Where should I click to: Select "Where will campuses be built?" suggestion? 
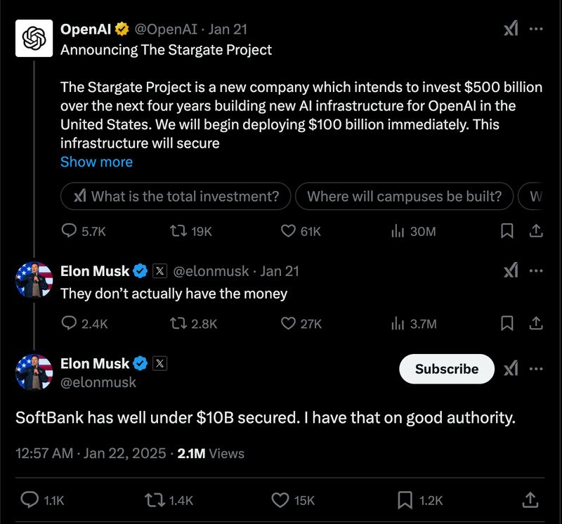[404, 197]
